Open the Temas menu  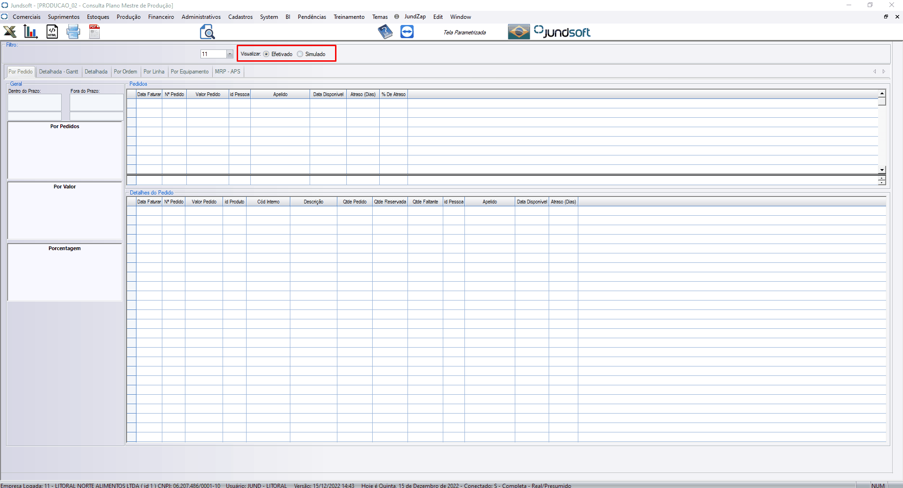[x=380, y=17]
